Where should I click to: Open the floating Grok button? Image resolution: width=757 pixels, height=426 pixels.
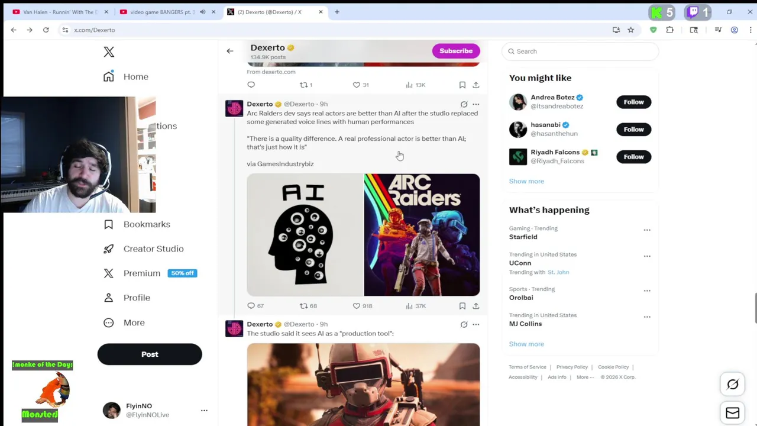[733, 385]
